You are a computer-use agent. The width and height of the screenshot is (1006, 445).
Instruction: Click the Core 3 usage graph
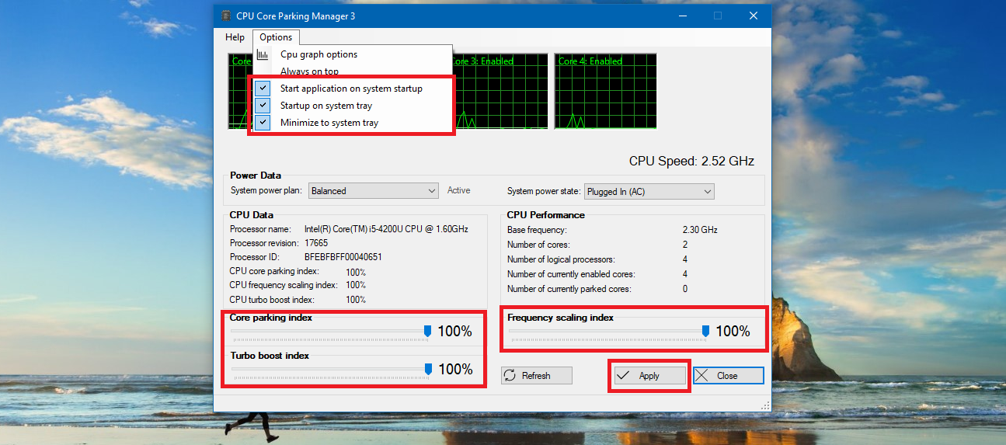click(x=497, y=92)
